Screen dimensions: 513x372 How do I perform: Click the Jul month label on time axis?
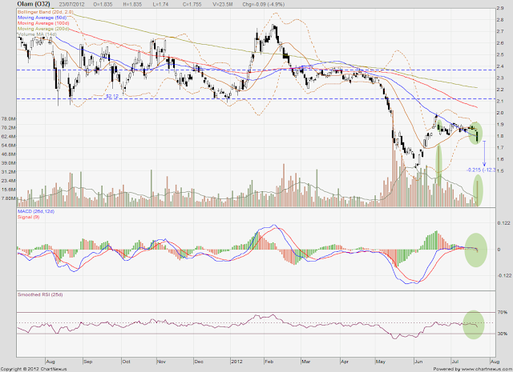coord(454,362)
